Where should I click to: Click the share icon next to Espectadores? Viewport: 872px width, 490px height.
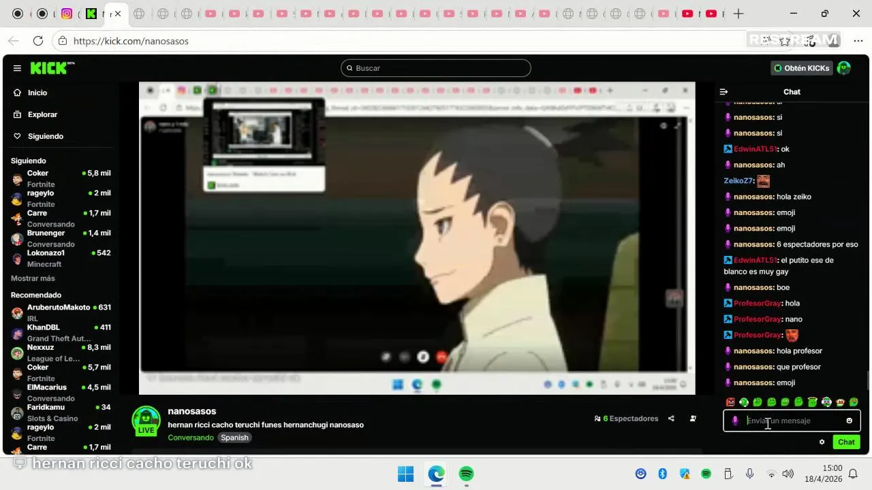click(x=671, y=419)
